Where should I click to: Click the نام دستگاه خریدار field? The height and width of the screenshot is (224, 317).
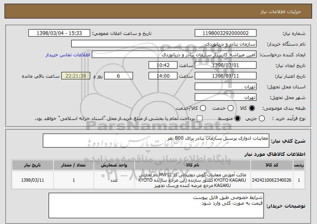[x=164, y=44]
